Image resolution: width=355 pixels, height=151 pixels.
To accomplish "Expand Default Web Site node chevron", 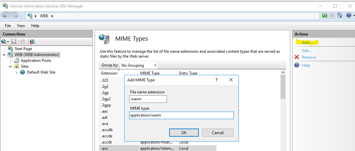I will click(16, 73).
